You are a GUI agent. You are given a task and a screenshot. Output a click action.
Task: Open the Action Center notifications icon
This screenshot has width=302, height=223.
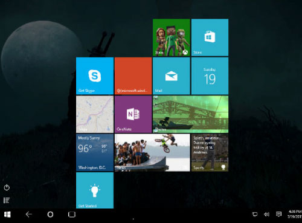point(278,215)
